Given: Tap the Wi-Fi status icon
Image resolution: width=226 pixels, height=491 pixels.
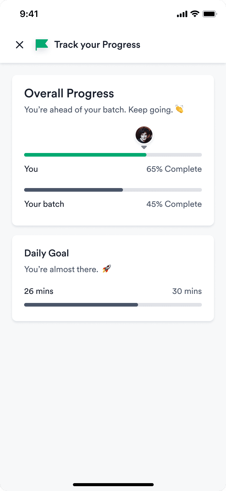Looking at the screenshot, I should point(195,14).
